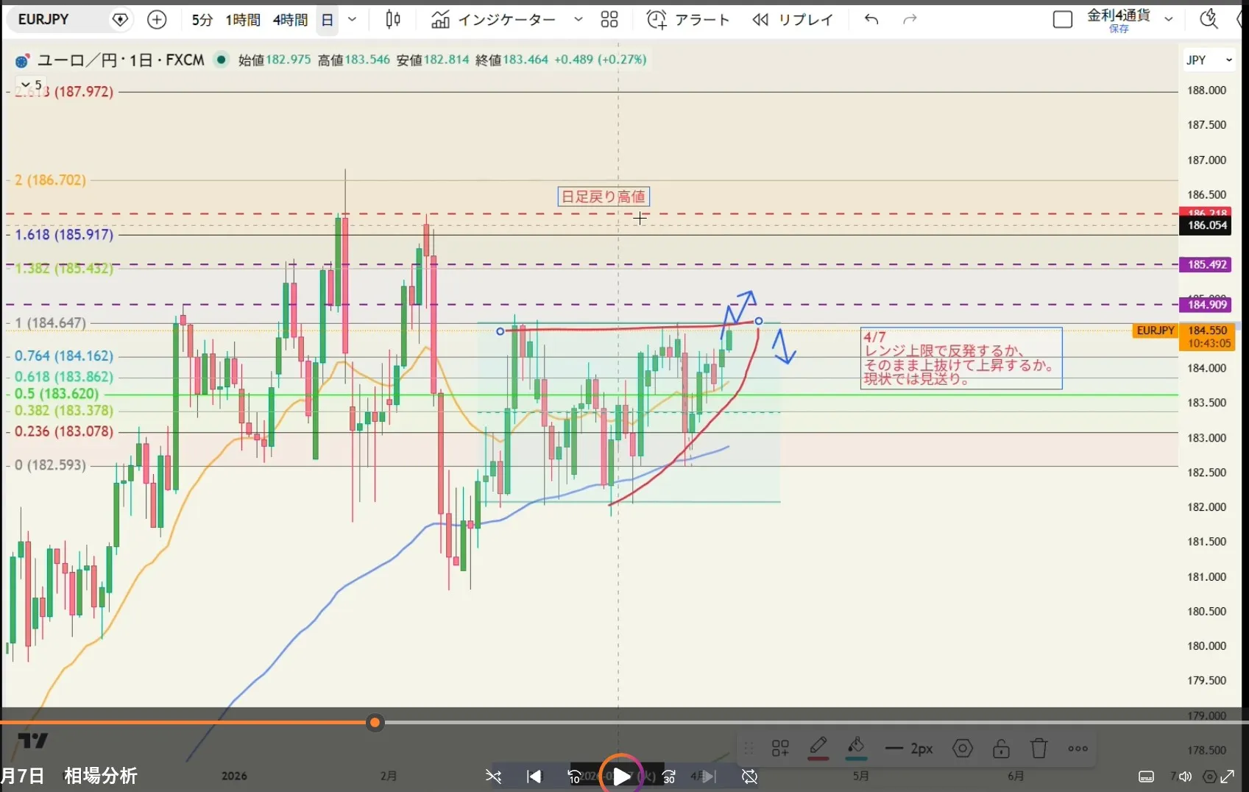Change fill color with bucket swatch
Viewport: 1249px width, 792px height.
point(856,749)
